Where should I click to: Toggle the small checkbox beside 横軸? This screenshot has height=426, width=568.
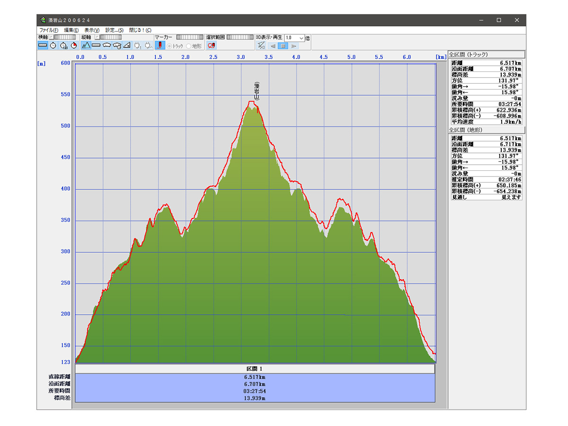click(x=52, y=37)
